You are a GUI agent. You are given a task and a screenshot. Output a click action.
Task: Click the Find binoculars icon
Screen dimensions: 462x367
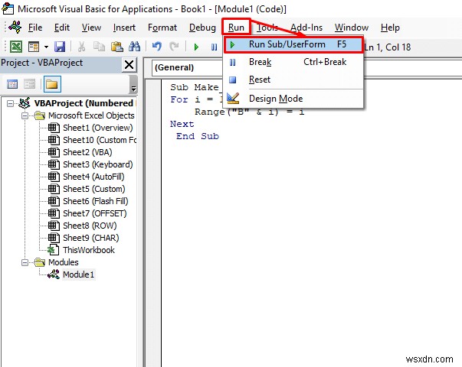point(134,47)
